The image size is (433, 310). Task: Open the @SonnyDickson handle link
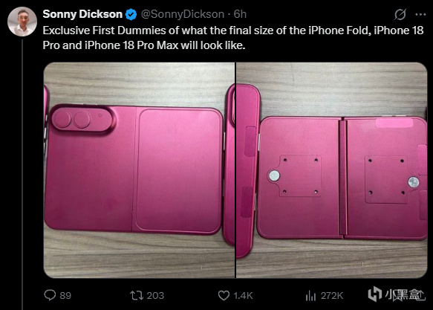(183, 14)
